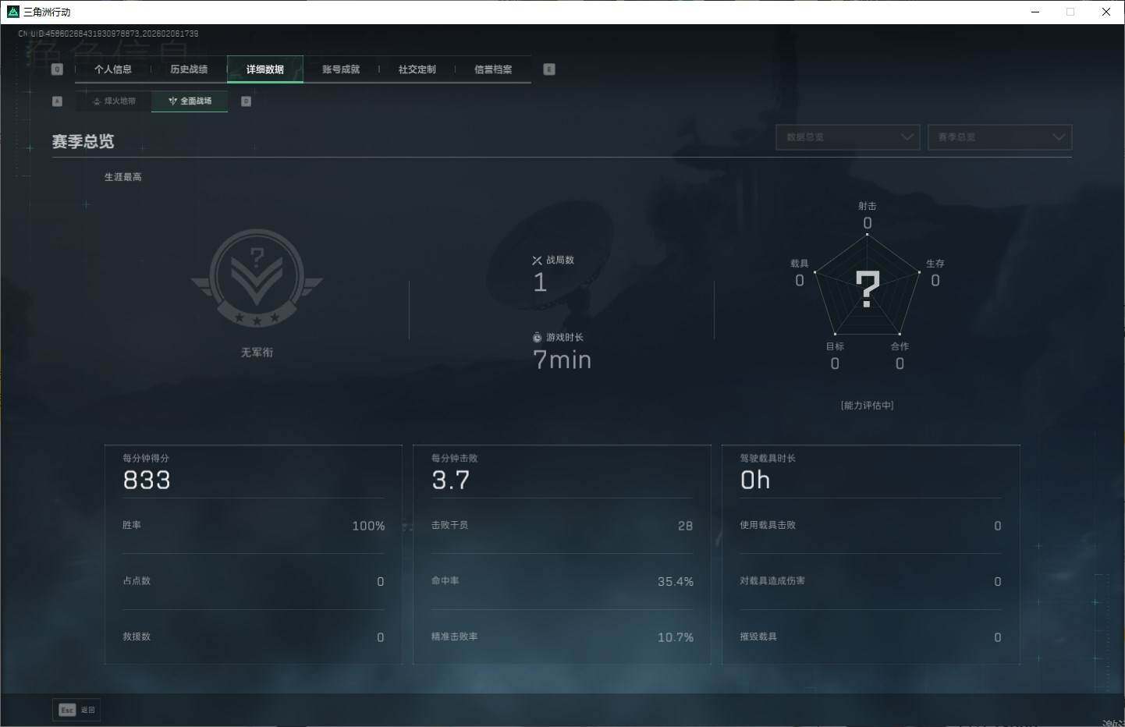This screenshot has width=1125, height=727.
Task: Switch to 烽火地带 mode sub-tab
Action: (114, 101)
